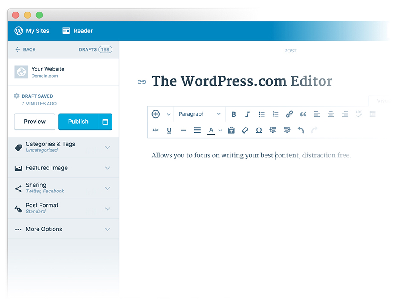Viewport: 409px width, 308px height.
Task: Click into the post body text
Action: [x=251, y=155]
